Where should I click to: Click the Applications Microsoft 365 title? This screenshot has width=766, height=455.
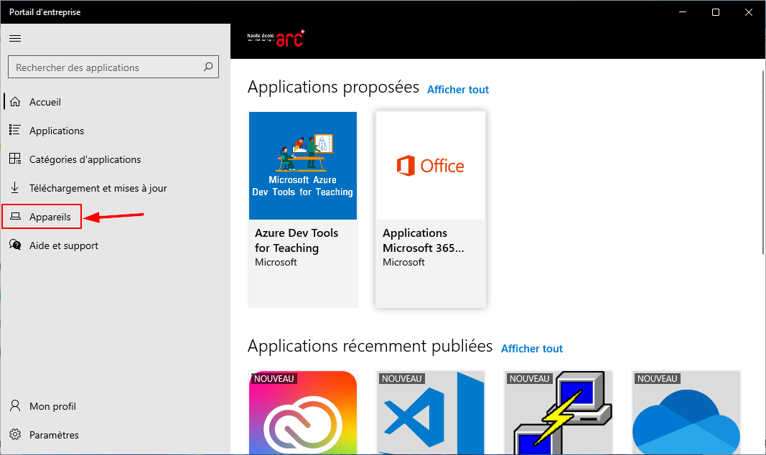423,240
